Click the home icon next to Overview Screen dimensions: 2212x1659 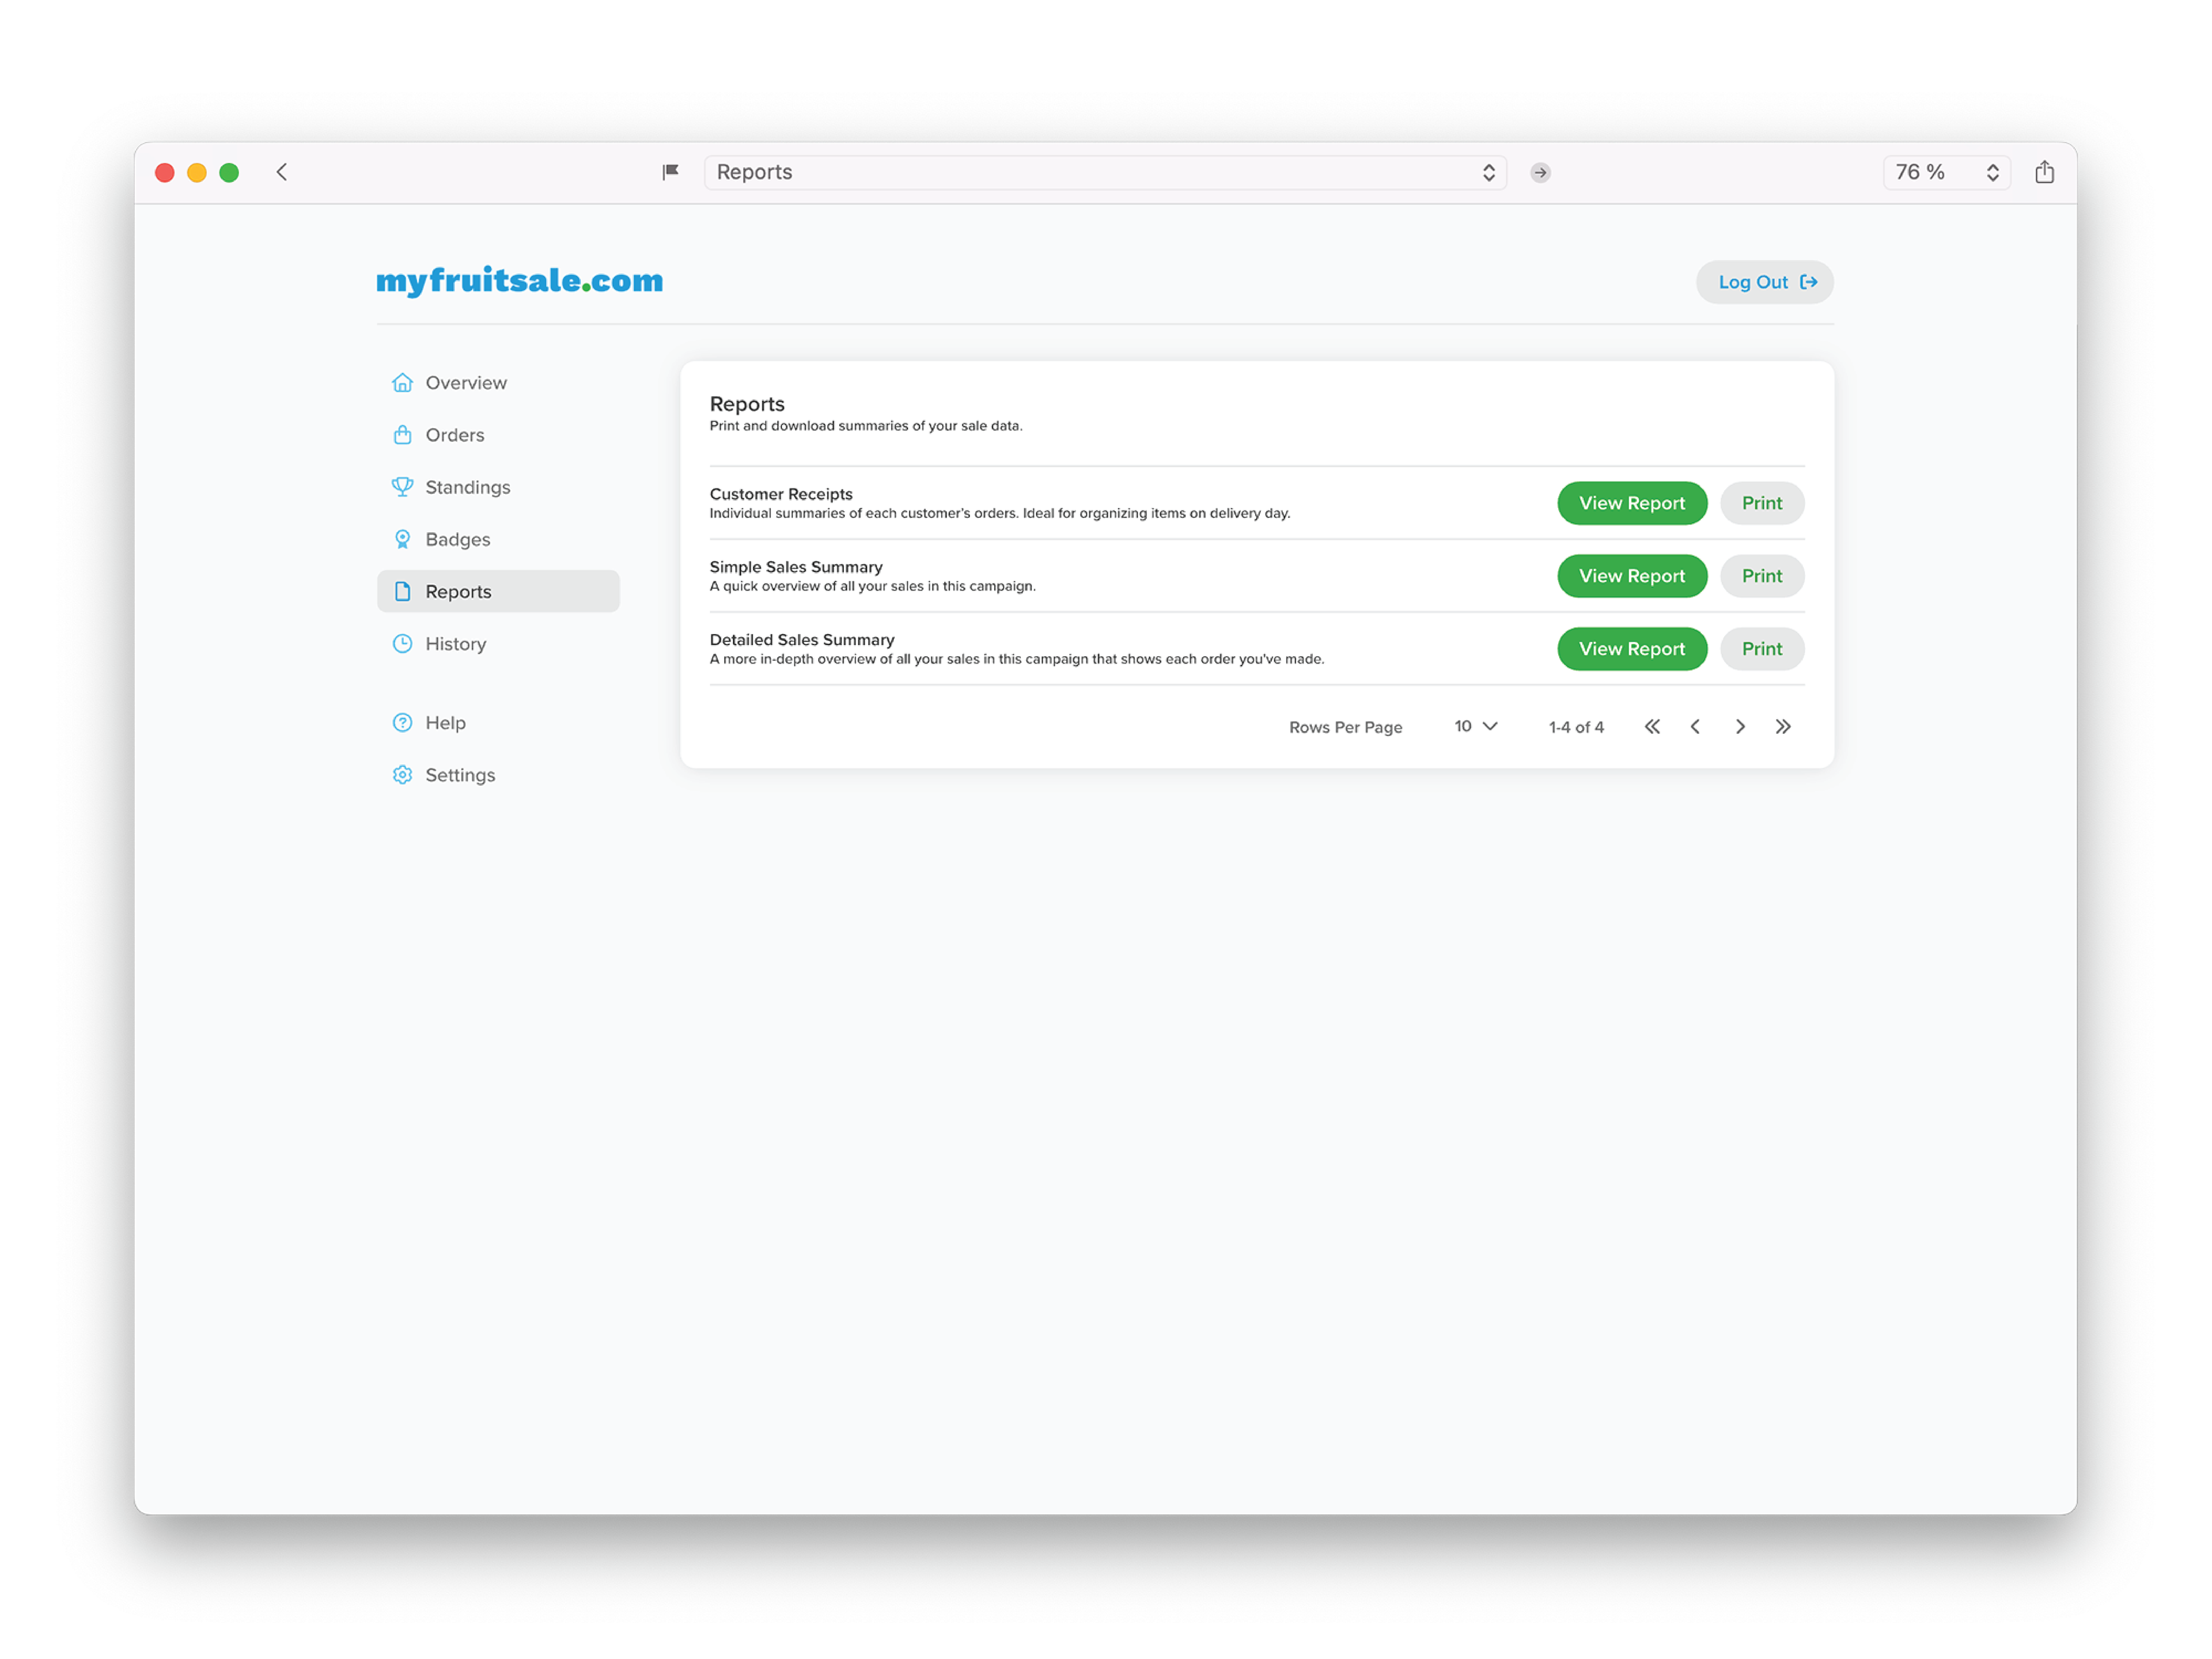[402, 383]
